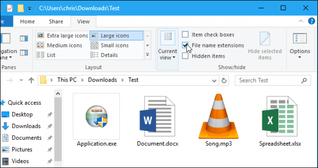The image size is (318, 168).
Task: Select the Application.exe installer icon
Action: (96, 116)
